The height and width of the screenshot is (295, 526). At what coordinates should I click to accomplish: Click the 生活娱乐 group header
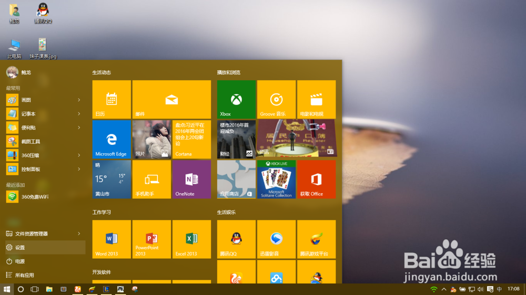tap(226, 212)
